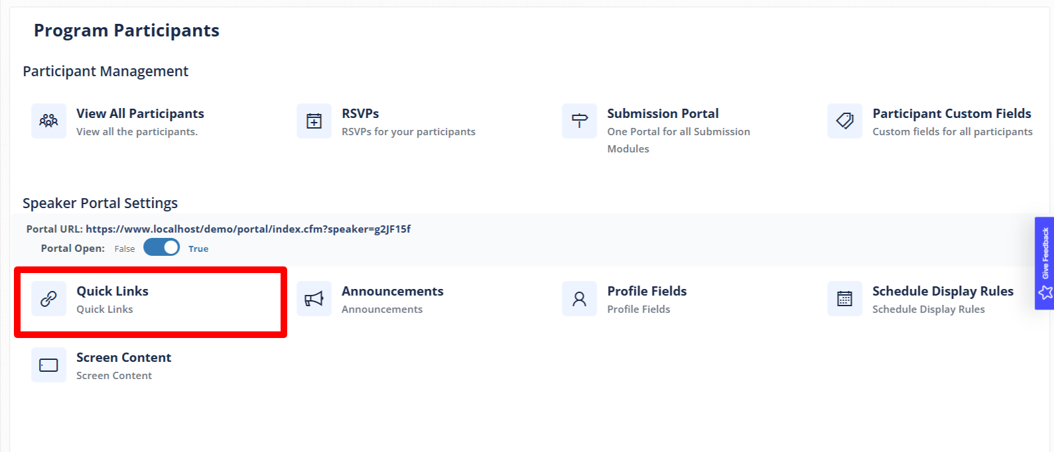This screenshot has height=452, width=1054.
Task: Open the RSVPs title link
Action: [x=360, y=114]
